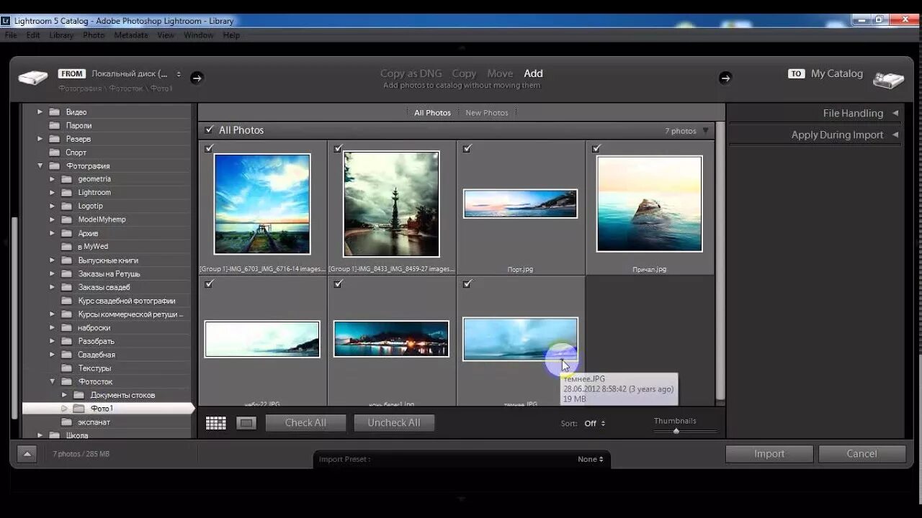This screenshot has height=518, width=922.
Task: Select the Свадебная folder
Action: point(97,355)
